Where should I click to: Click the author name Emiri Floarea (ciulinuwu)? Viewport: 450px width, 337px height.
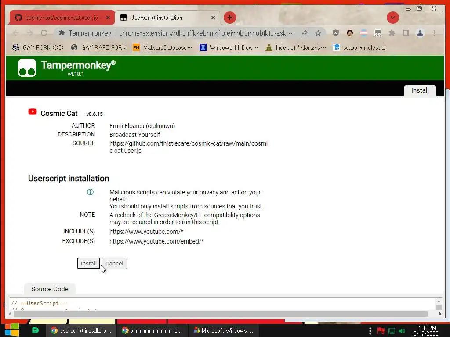(142, 126)
